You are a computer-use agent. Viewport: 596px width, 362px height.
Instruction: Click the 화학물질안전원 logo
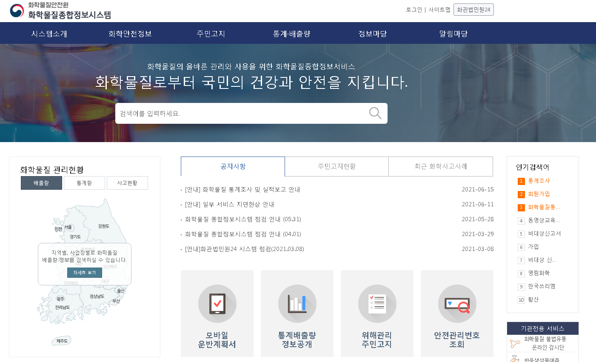click(60, 11)
